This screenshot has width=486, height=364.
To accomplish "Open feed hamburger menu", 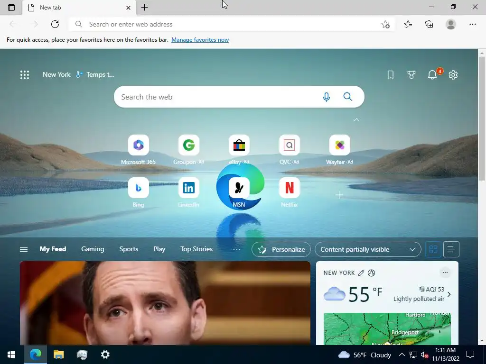I will coord(24,249).
